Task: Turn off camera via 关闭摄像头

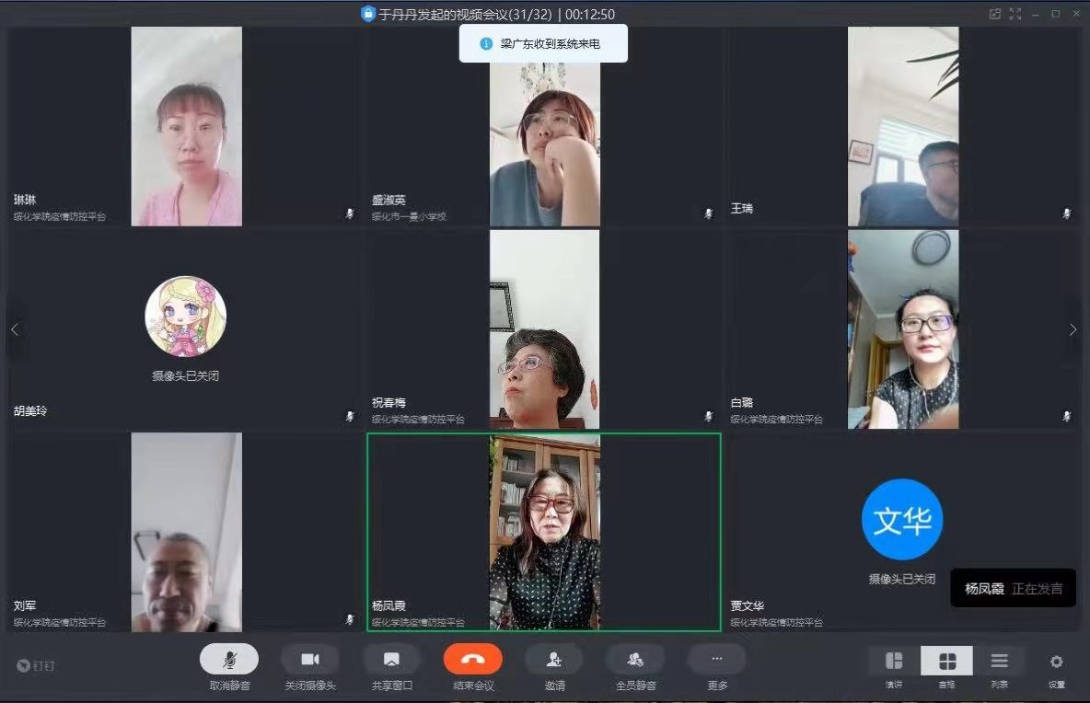Action: tap(310, 659)
